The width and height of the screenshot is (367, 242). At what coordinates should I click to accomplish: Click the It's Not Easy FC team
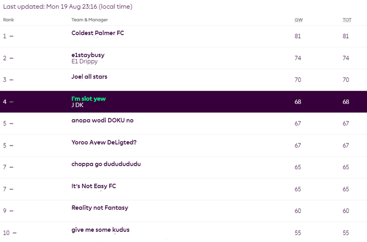click(x=94, y=186)
